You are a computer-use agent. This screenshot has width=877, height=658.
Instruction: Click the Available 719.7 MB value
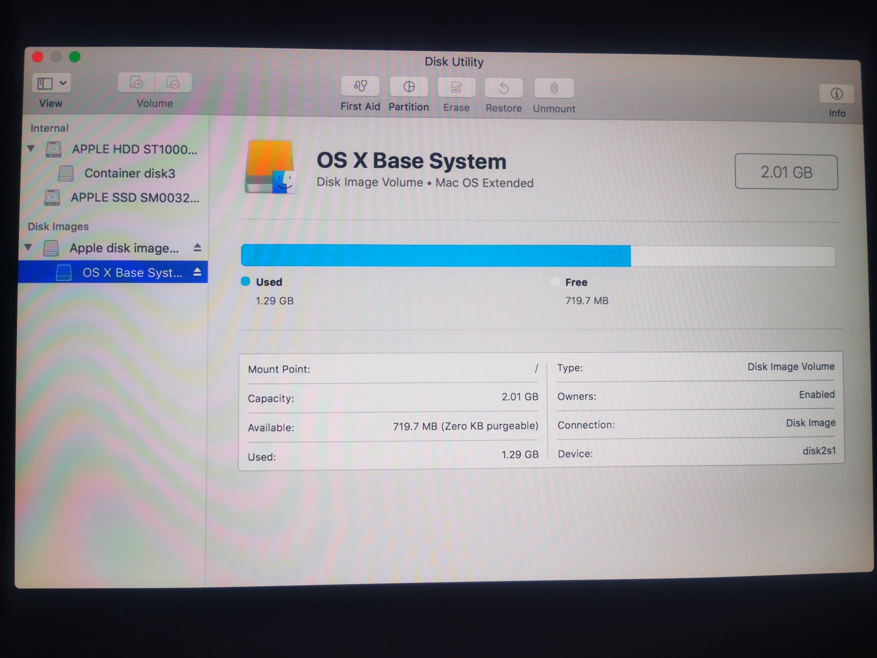[x=466, y=426]
